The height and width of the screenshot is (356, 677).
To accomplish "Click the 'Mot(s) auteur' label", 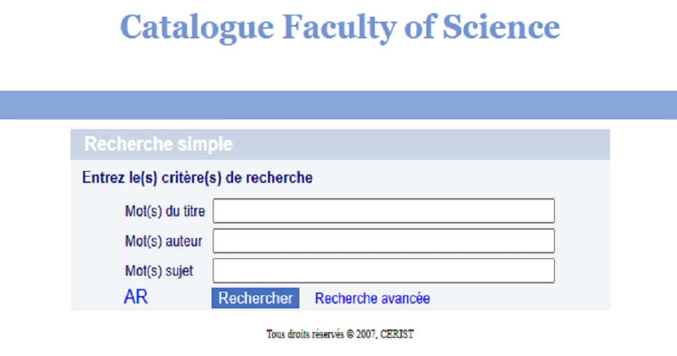I will tap(163, 242).
